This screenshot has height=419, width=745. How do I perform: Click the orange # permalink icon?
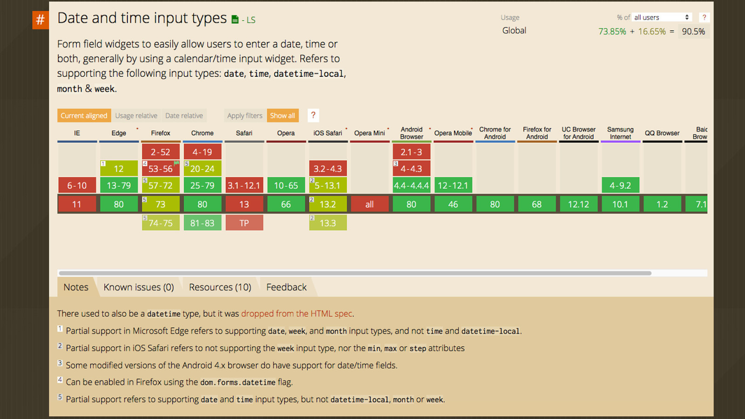click(41, 20)
